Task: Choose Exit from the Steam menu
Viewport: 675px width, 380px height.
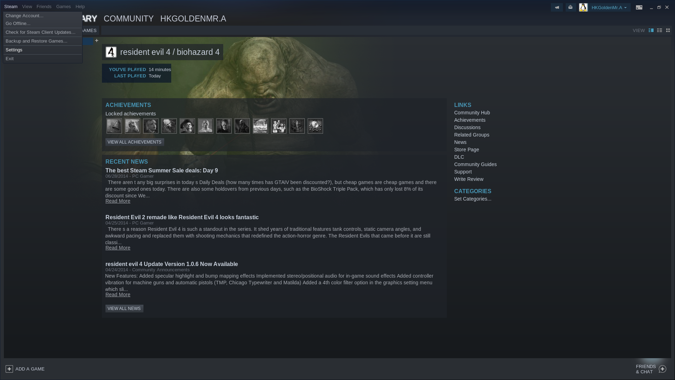Action: click(43, 59)
